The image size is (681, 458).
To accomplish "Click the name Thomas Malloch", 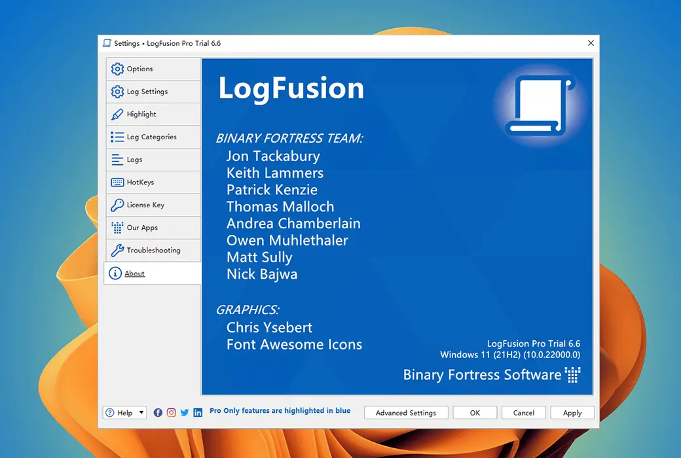I will (x=280, y=207).
